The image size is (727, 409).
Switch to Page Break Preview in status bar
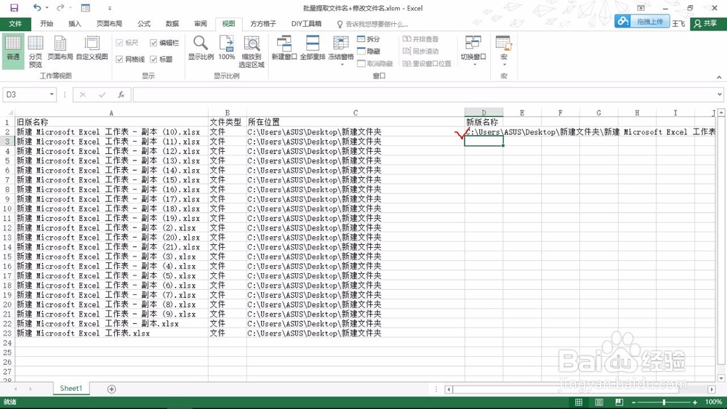point(619,402)
